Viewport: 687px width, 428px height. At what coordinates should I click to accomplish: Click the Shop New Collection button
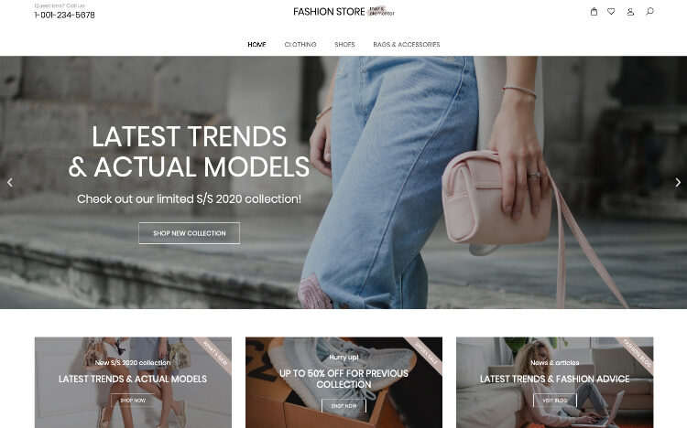(190, 233)
